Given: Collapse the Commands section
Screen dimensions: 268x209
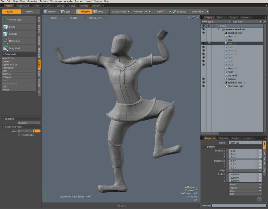Looking at the screenshot, I should (x=3, y=54).
